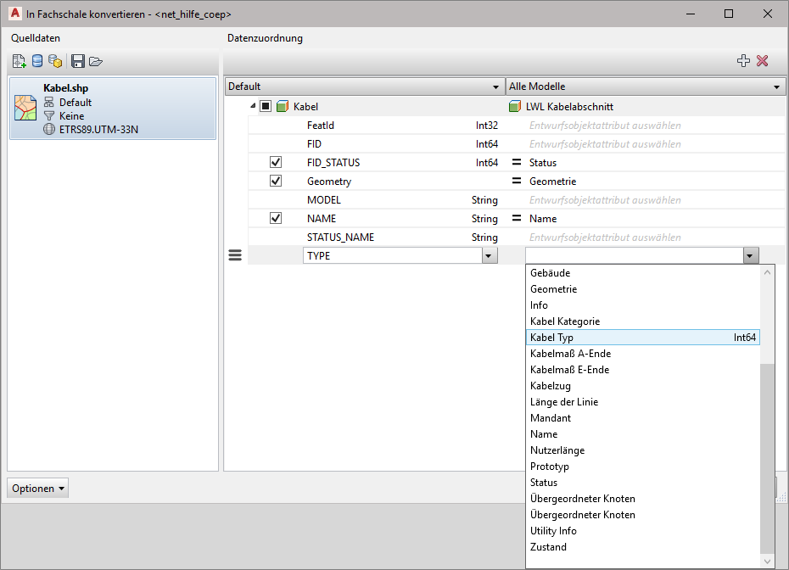Screen dimensions: 789x570
Task: Select Utility Info from the list
Action: click(642, 530)
